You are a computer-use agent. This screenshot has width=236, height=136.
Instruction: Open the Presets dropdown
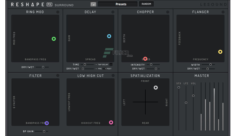[x=118, y=4]
